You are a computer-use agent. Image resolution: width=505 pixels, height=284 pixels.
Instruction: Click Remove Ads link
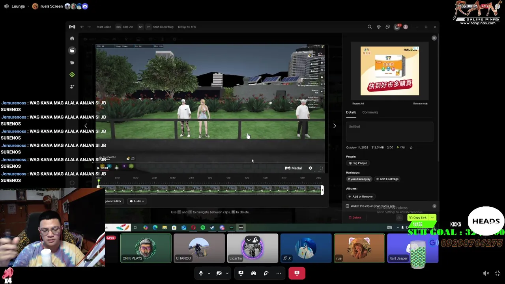(420, 104)
